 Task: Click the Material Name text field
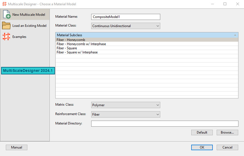[x=126, y=17]
